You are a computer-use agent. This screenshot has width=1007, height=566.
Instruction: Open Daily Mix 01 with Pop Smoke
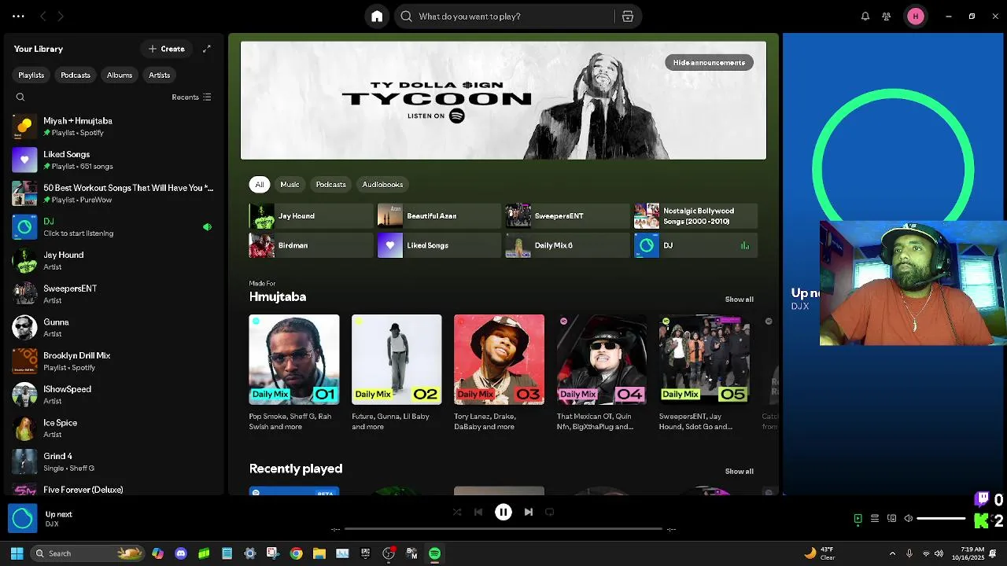click(x=294, y=373)
